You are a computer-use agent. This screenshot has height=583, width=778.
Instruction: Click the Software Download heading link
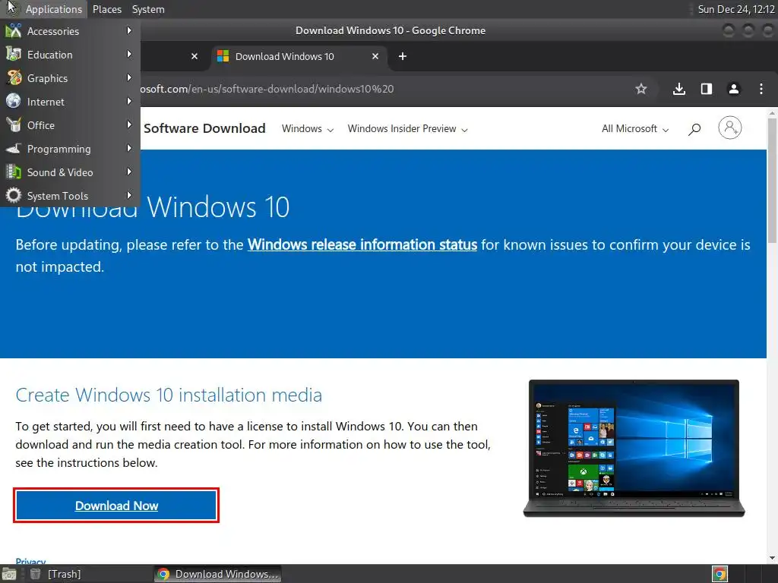coord(204,128)
